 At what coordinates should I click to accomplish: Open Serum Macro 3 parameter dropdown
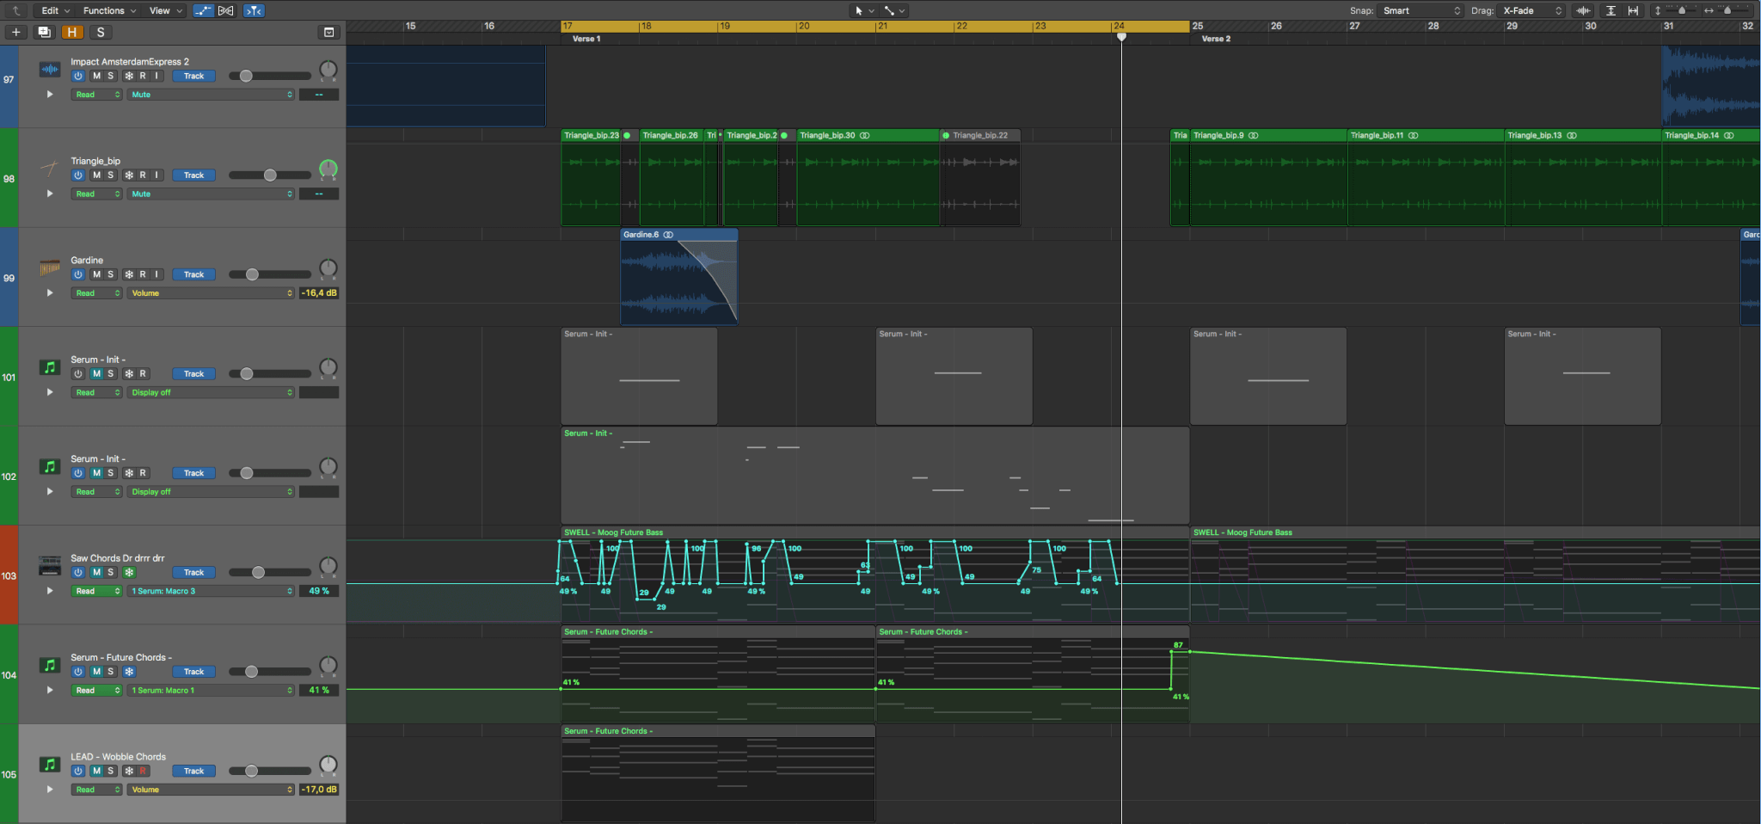[x=212, y=591]
